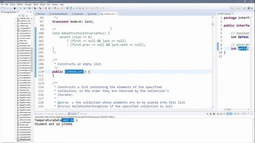Click the Save toolbar icon
This screenshot has height=143, width=255.
pyautogui.click(x=8, y=8)
